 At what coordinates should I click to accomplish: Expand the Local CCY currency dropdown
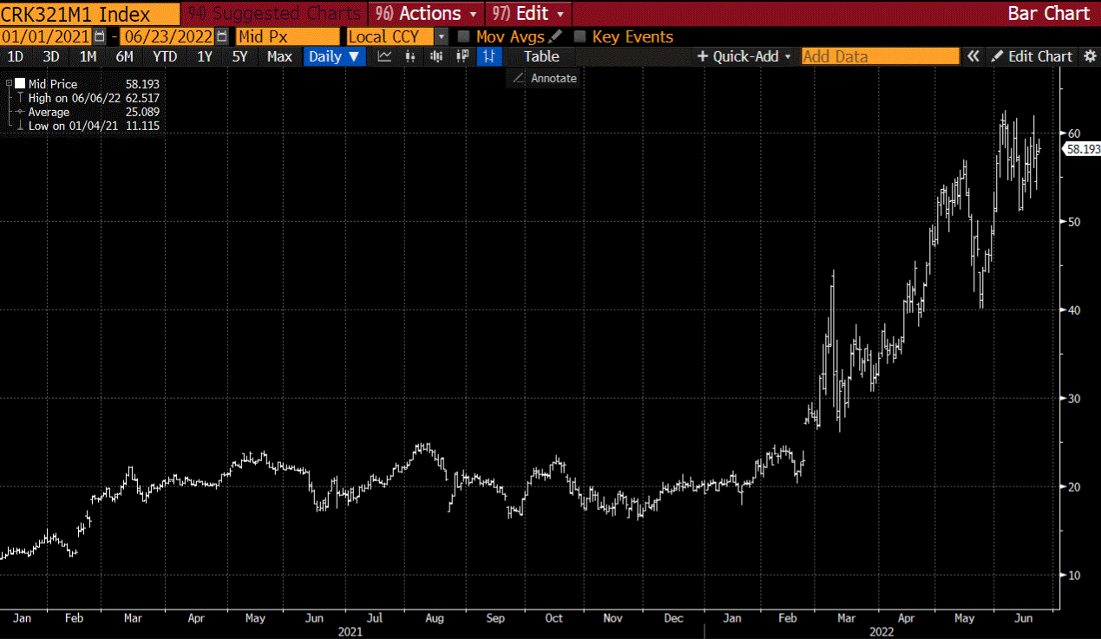click(x=441, y=36)
